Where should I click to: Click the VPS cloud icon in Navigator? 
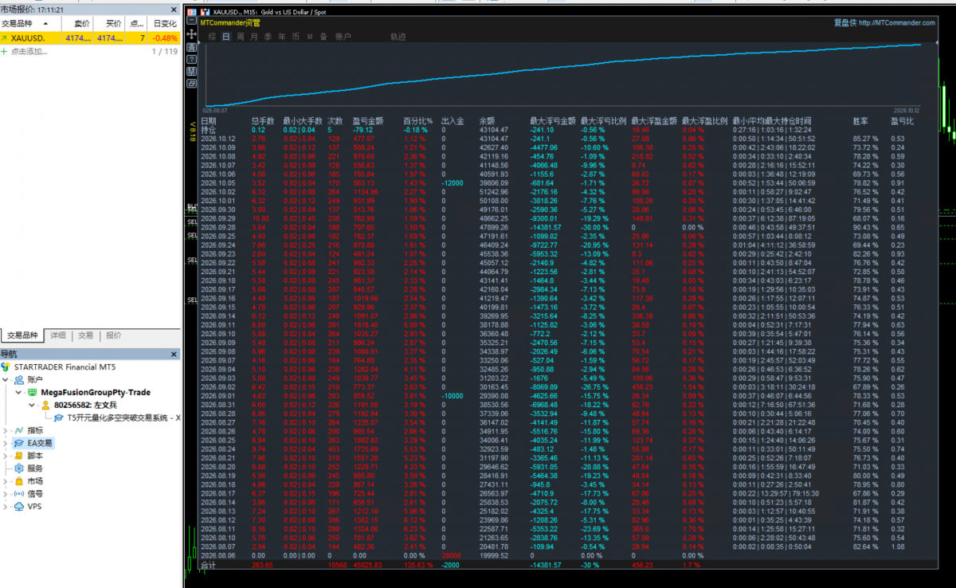point(19,507)
